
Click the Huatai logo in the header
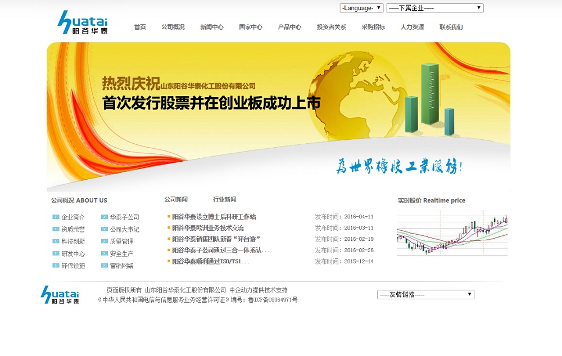pos(83,22)
